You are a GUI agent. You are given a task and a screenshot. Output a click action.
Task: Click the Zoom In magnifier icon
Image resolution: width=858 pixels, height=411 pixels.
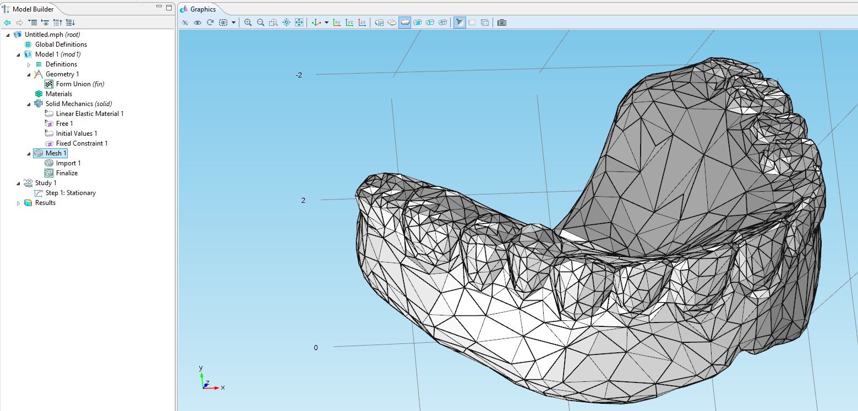click(248, 23)
